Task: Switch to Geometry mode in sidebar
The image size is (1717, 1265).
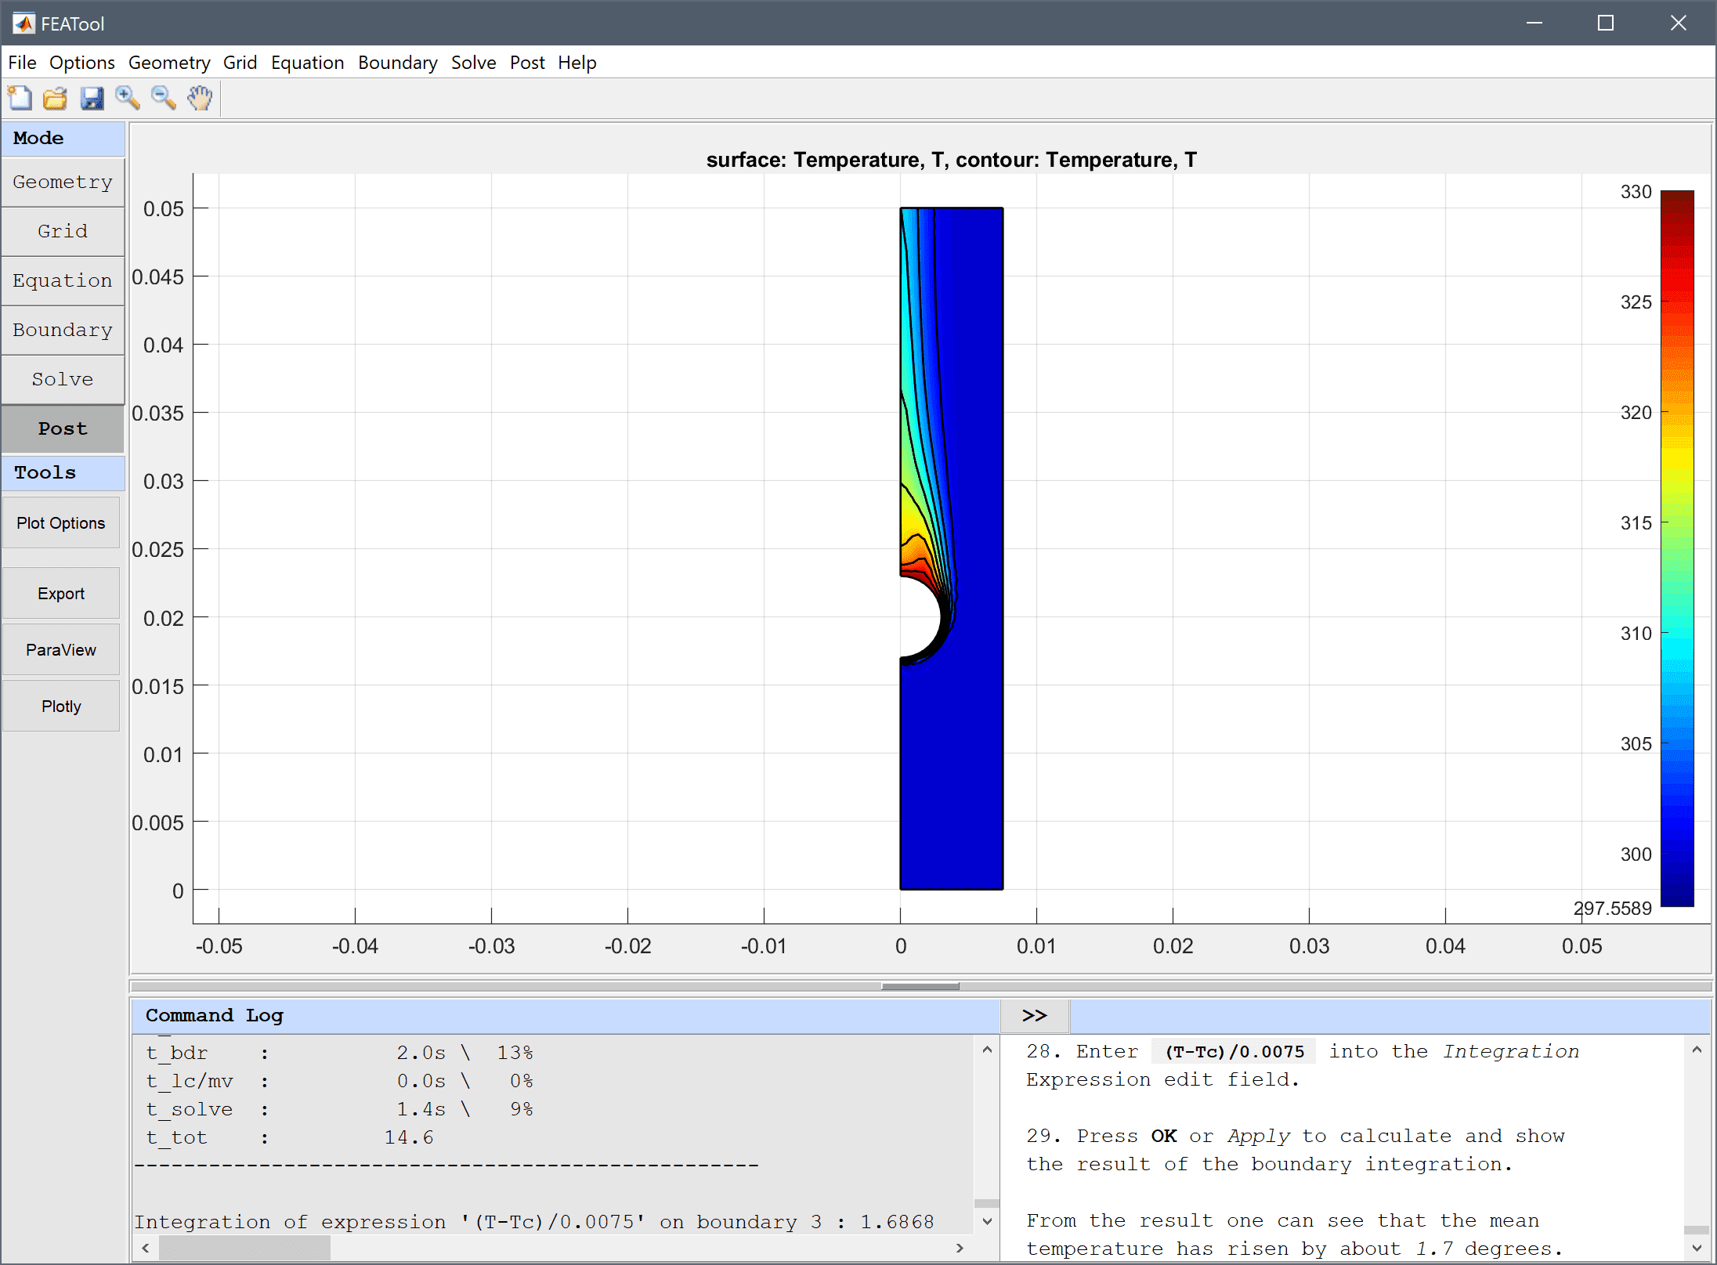Action: tap(63, 182)
